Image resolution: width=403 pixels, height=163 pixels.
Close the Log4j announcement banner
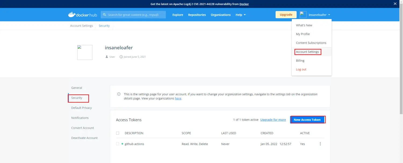tap(395, 4)
